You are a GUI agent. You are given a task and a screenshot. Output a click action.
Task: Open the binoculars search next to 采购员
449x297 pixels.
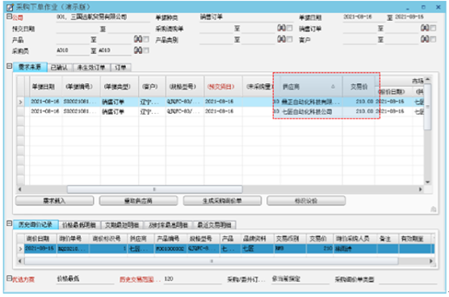click(x=138, y=50)
